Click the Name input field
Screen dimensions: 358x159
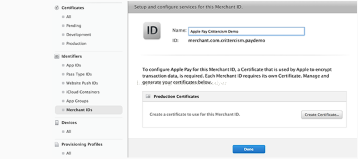click(x=246, y=31)
